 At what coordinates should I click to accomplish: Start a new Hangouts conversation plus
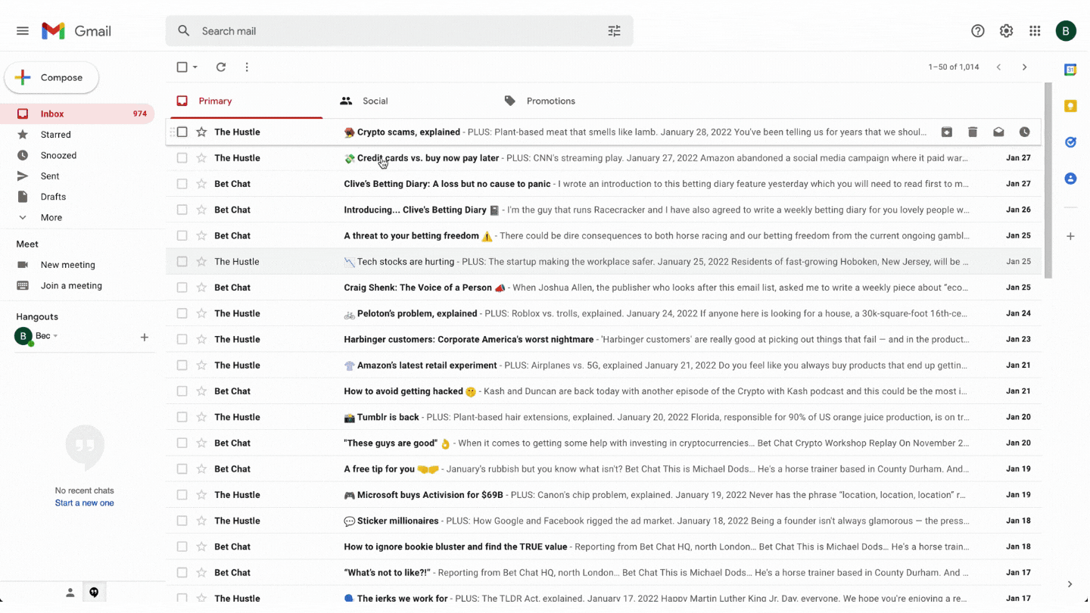pyautogui.click(x=145, y=338)
